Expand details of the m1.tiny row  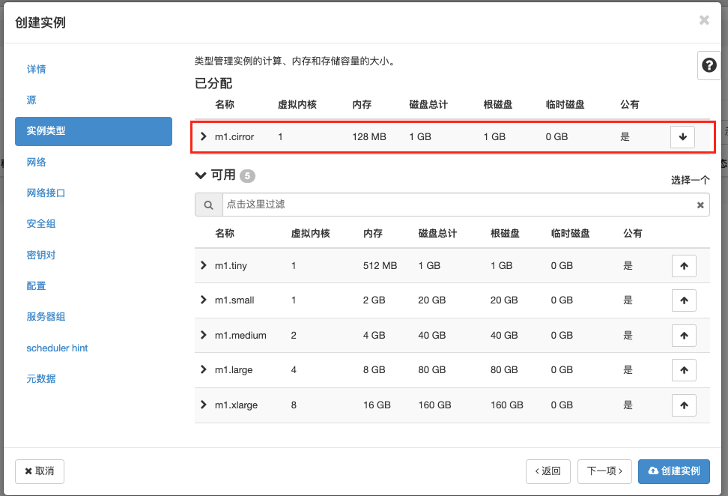pyautogui.click(x=204, y=265)
